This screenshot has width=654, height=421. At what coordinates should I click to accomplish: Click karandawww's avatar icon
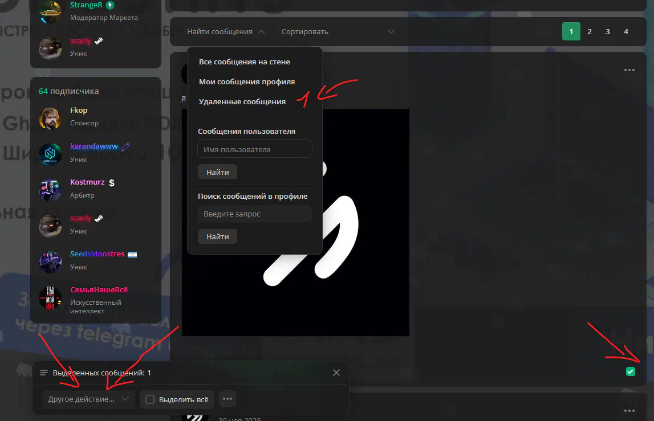pyautogui.click(x=50, y=154)
